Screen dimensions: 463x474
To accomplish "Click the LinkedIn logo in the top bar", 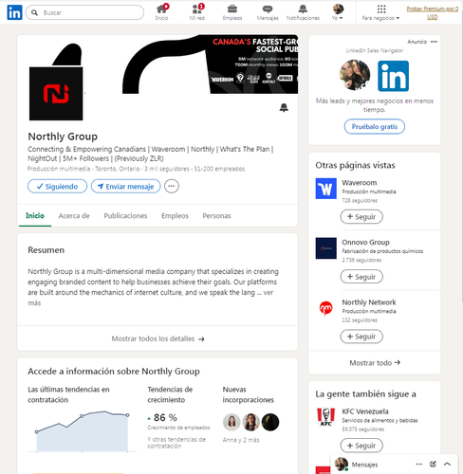I will [14, 12].
